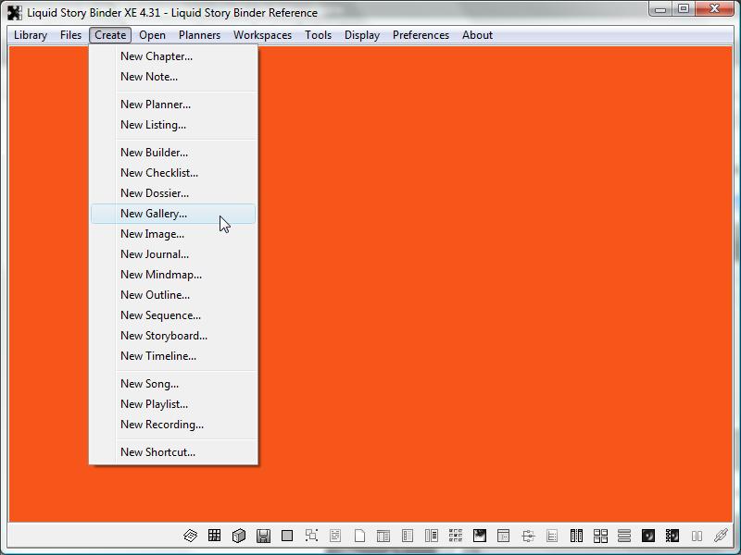
Task: Open the Planners menu in menu bar
Action: click(x=199, y=35)
